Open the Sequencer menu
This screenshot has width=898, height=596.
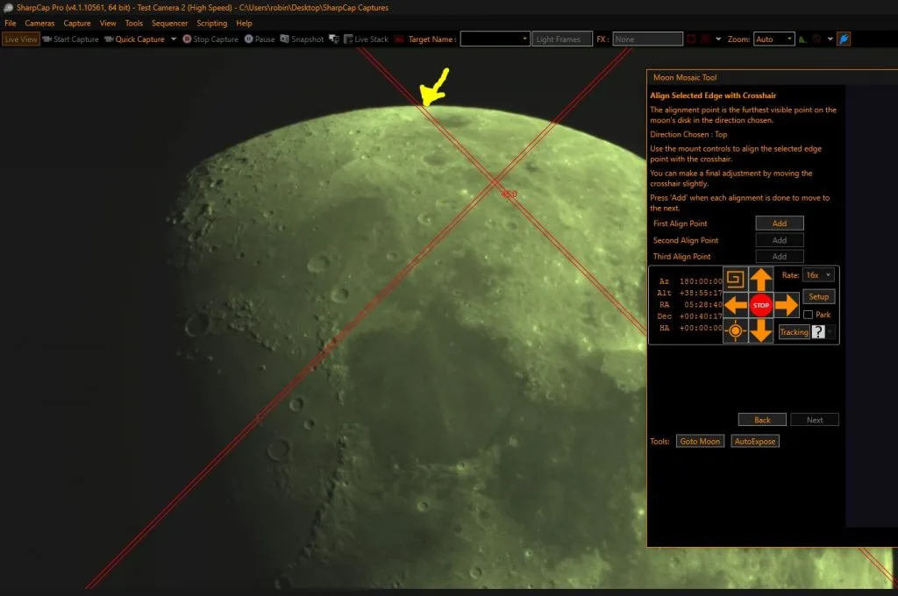[169, 23]
